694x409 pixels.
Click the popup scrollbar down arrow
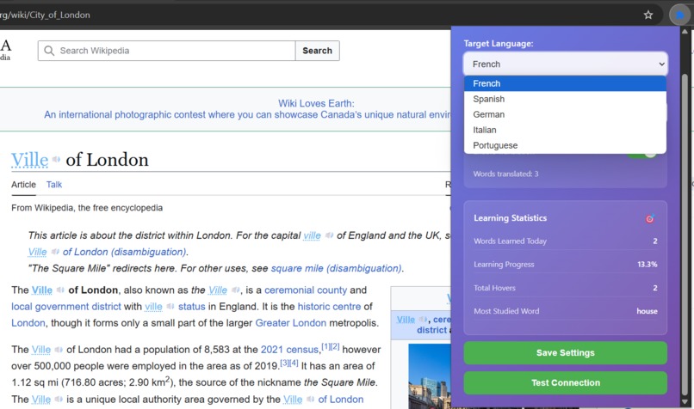[685, 402]
